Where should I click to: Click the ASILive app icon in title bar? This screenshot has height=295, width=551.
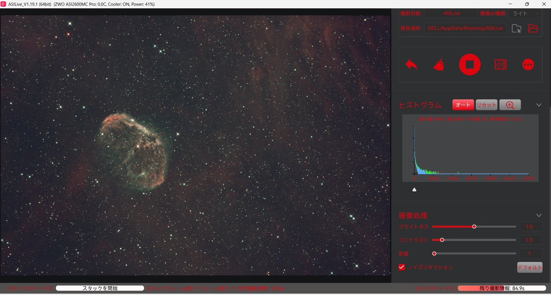(x=3, y=4)
